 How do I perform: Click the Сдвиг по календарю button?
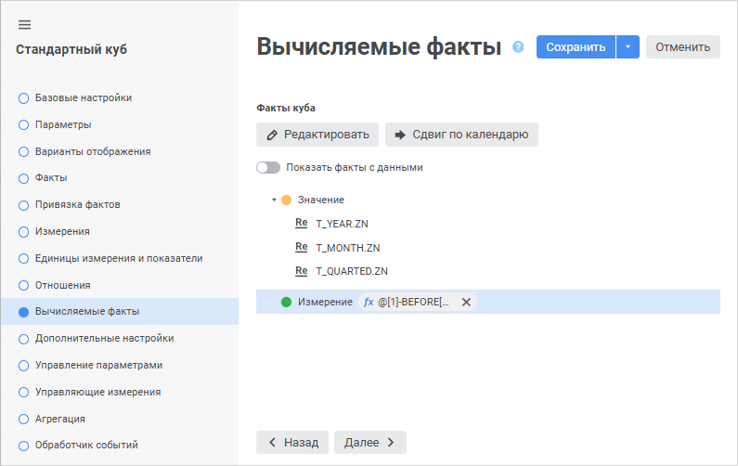(461, 135)
